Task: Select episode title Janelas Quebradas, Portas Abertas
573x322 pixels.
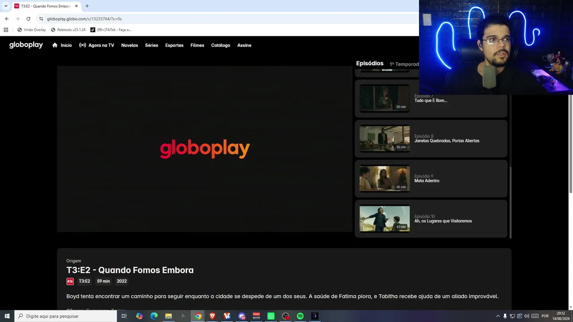Action: (447, 141)
